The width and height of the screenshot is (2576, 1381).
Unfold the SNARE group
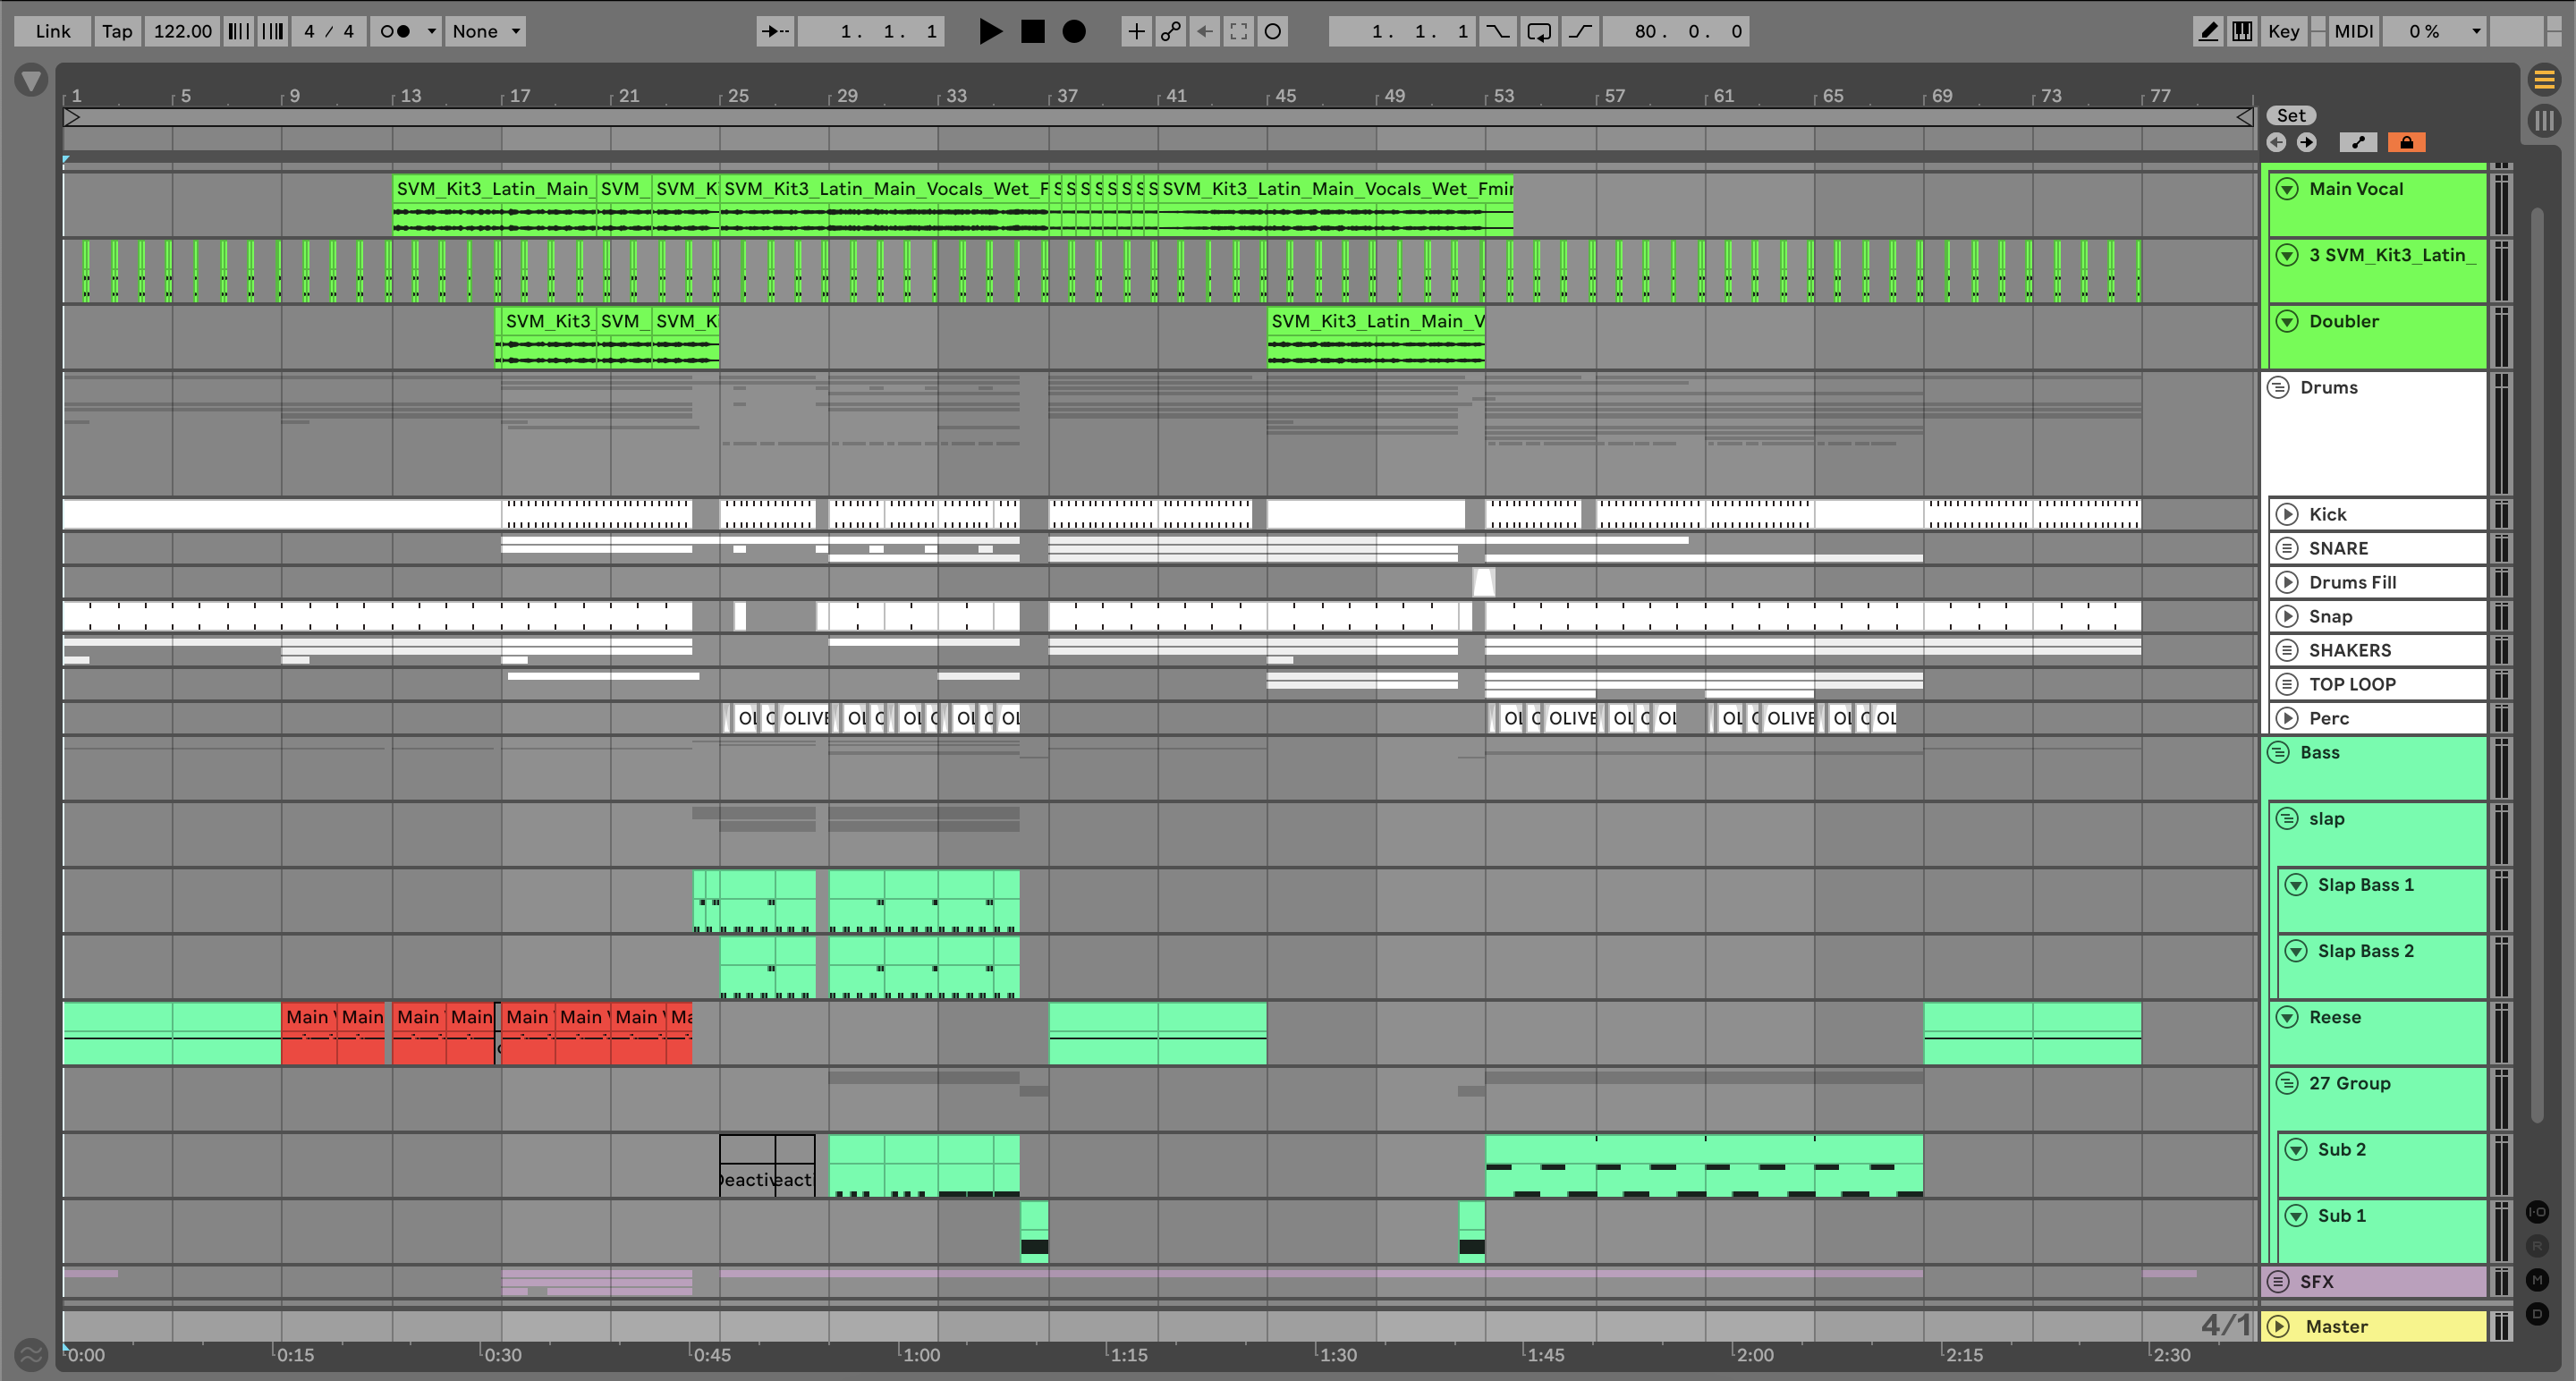[x=2287, y=548]
